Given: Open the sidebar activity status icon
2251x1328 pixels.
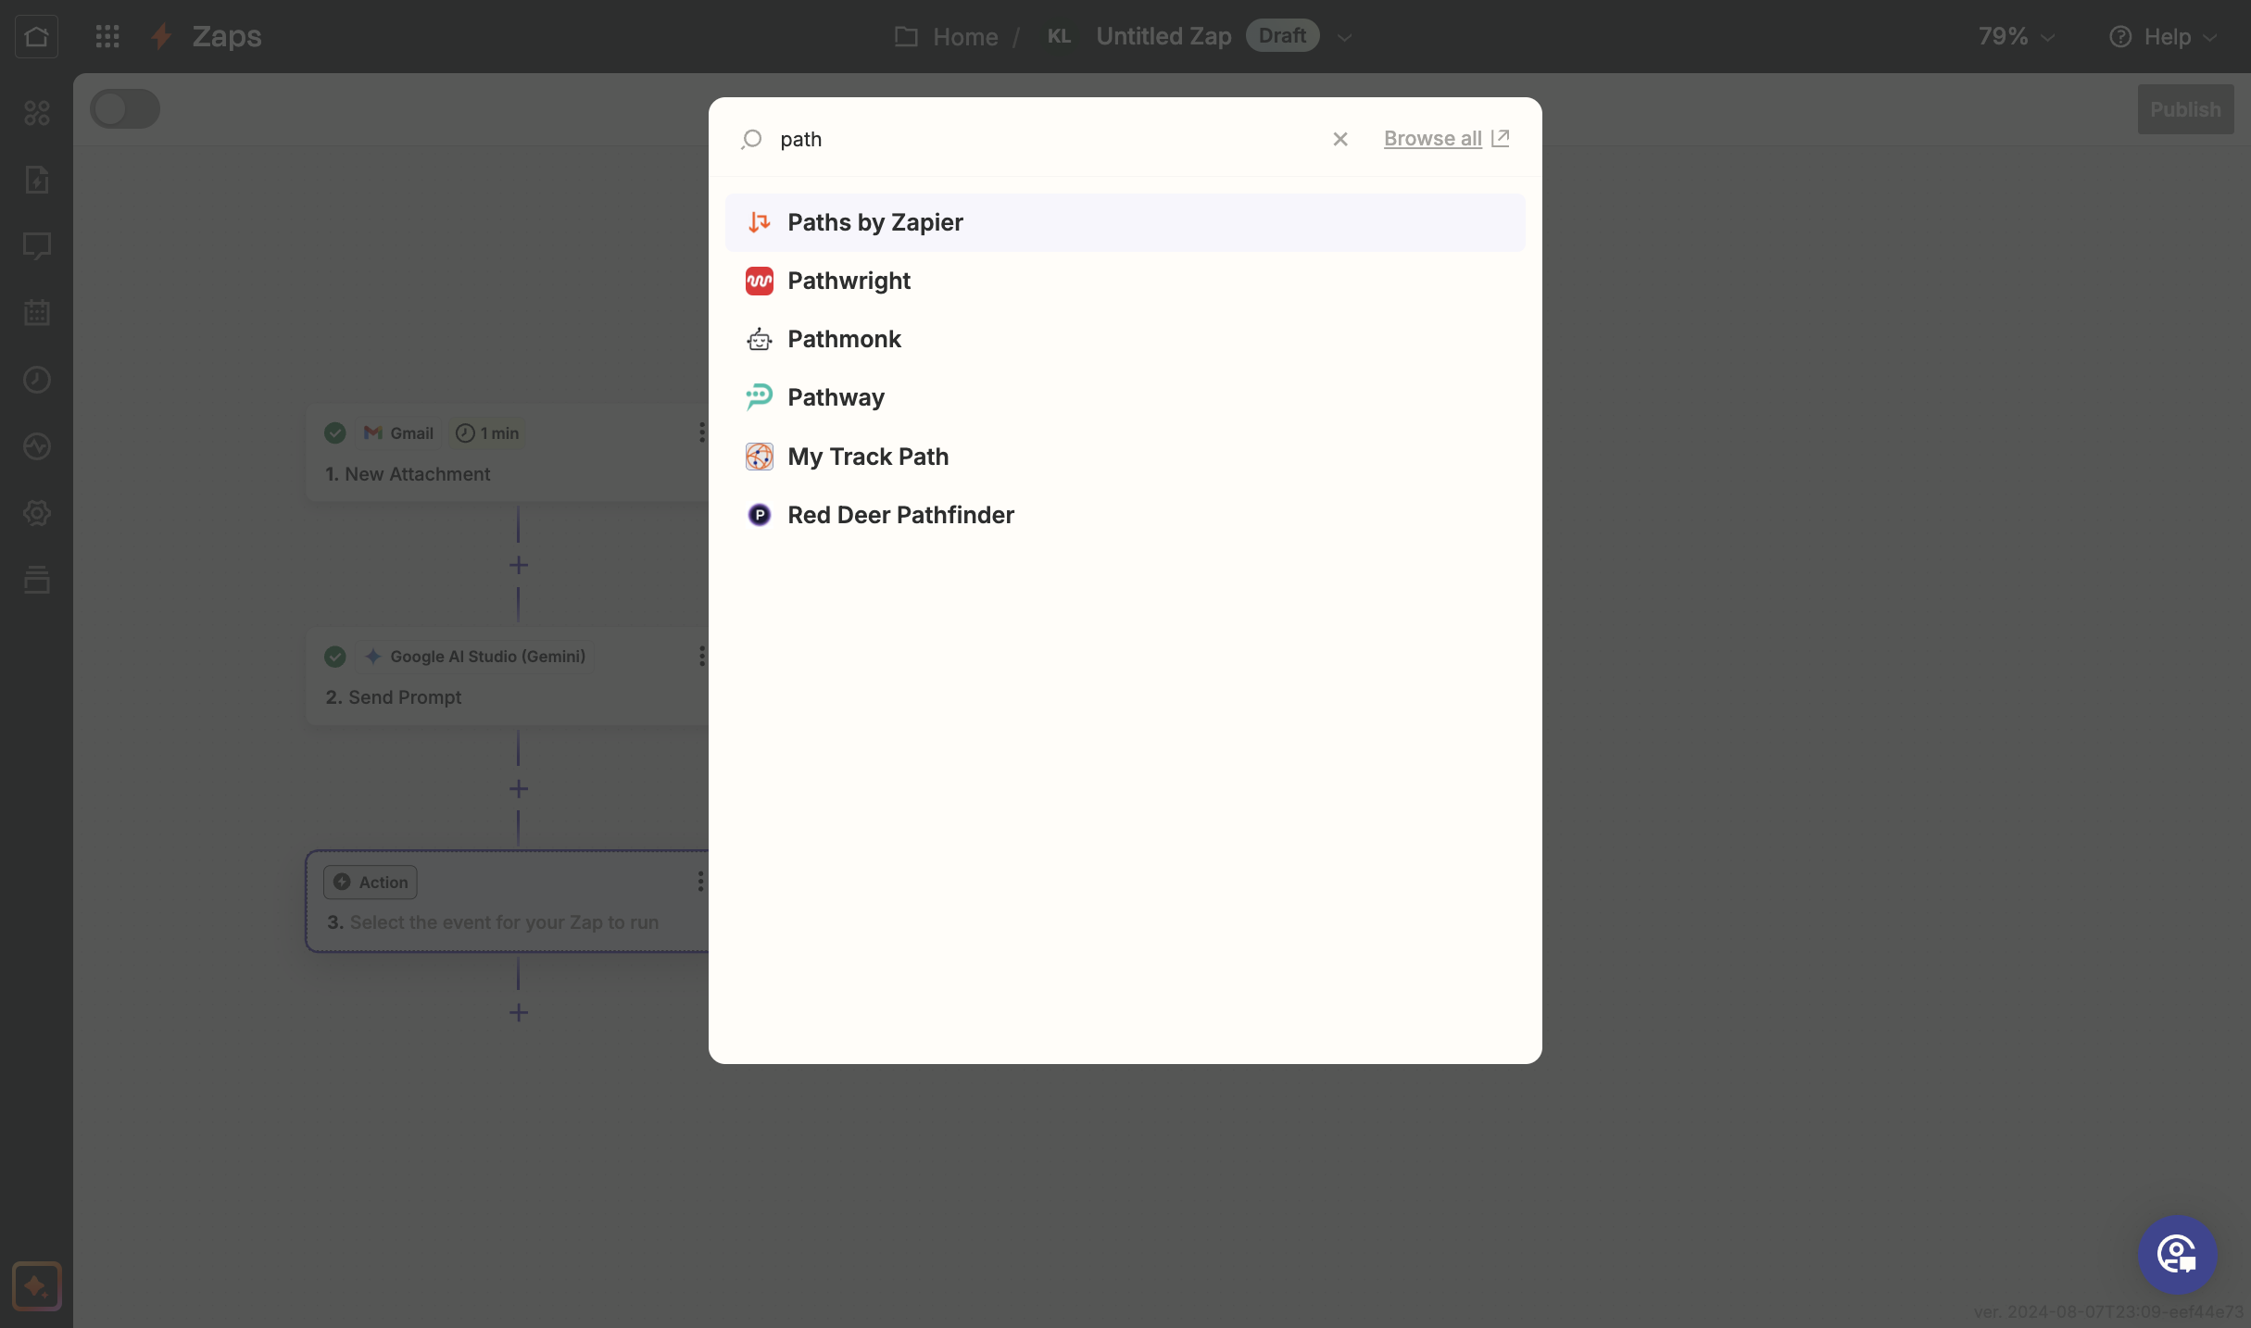Looking at the screenshot, I should coord(36,446).
